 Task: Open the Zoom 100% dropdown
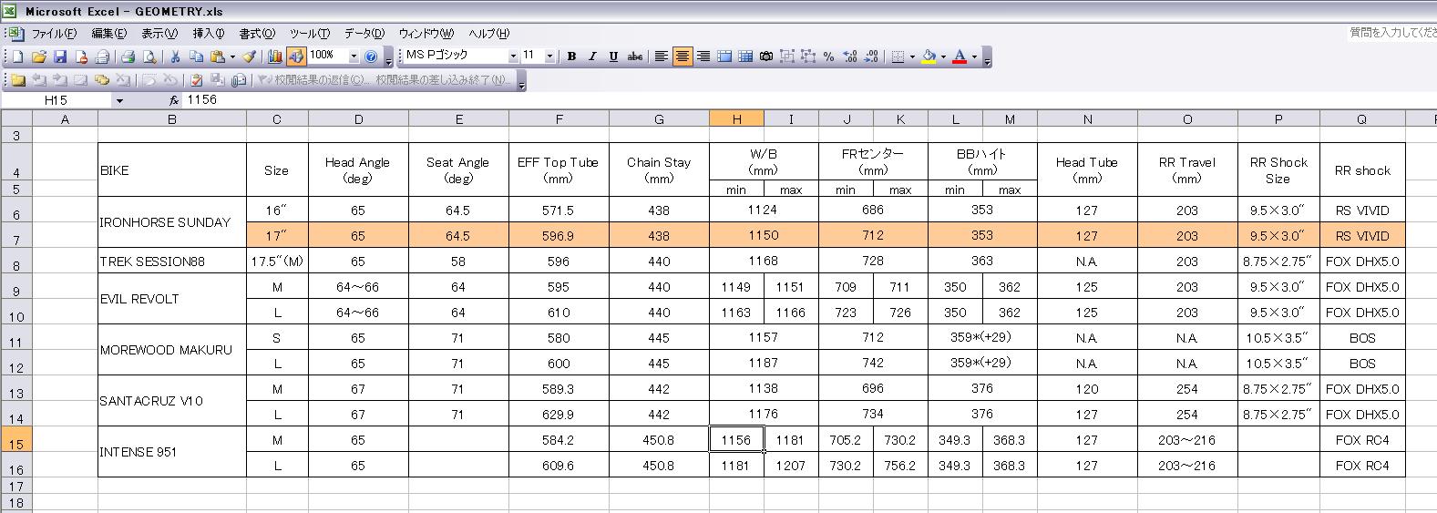coord(354,56)
